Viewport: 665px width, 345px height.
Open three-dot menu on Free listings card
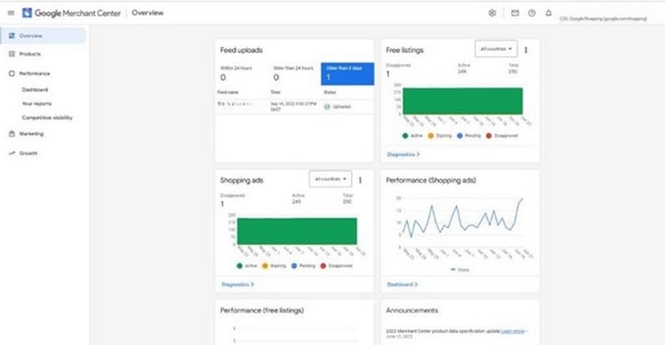[526, 50]
